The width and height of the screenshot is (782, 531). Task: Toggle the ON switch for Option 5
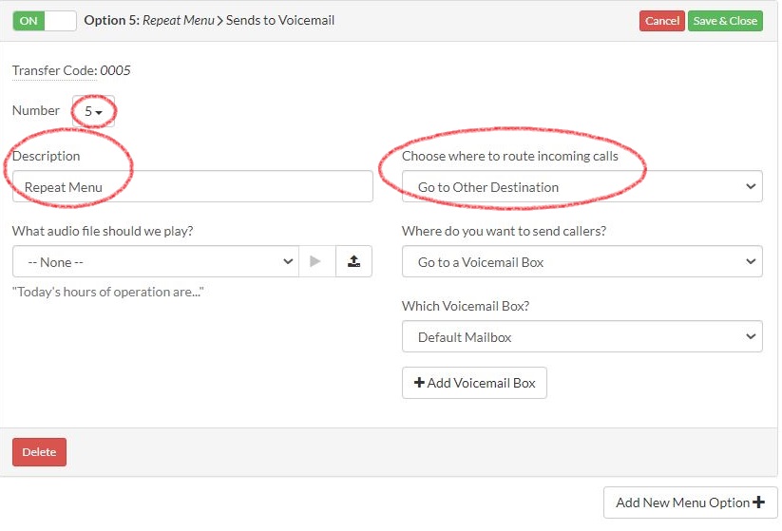click(45, 21)
